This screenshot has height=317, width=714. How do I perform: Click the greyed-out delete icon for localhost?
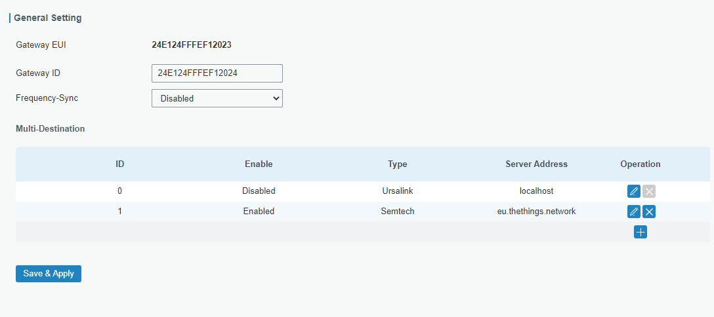(649, 191)
